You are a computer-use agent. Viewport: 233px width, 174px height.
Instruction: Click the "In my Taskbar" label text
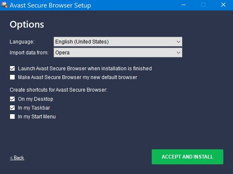34,108
